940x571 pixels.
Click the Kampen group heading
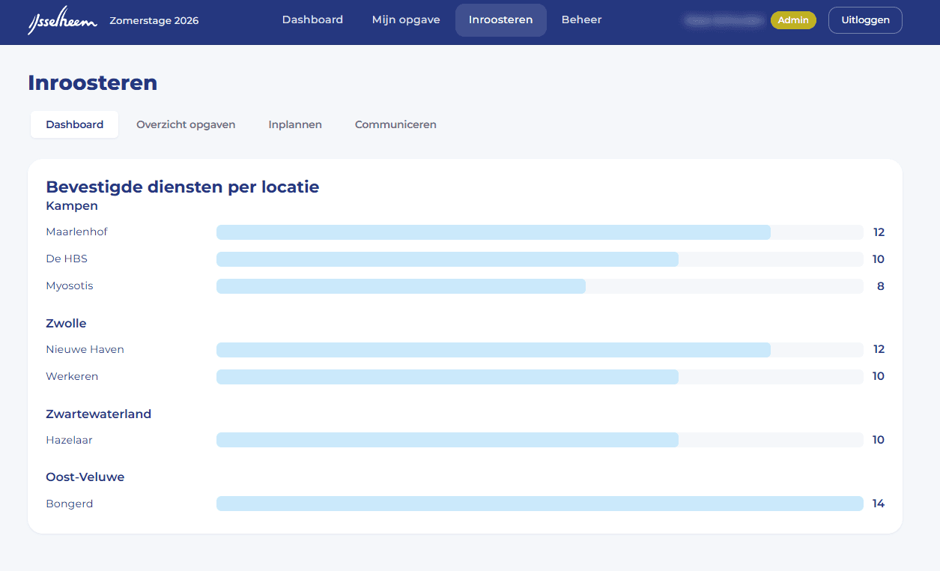click(x=72, y=205)
